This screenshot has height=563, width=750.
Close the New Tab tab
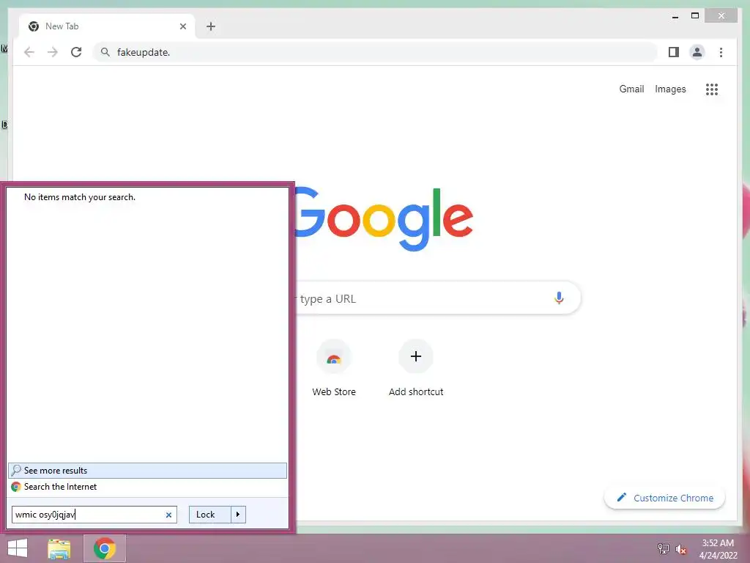point(182,26)
